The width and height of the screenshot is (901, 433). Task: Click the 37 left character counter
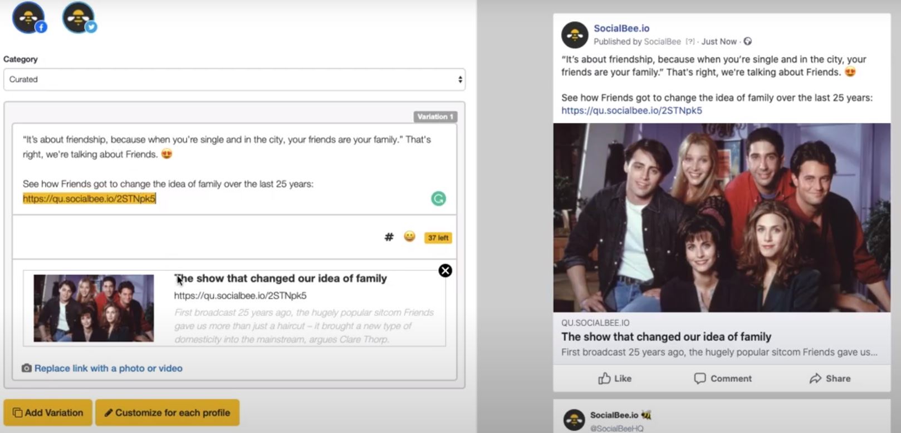(438, 238)
